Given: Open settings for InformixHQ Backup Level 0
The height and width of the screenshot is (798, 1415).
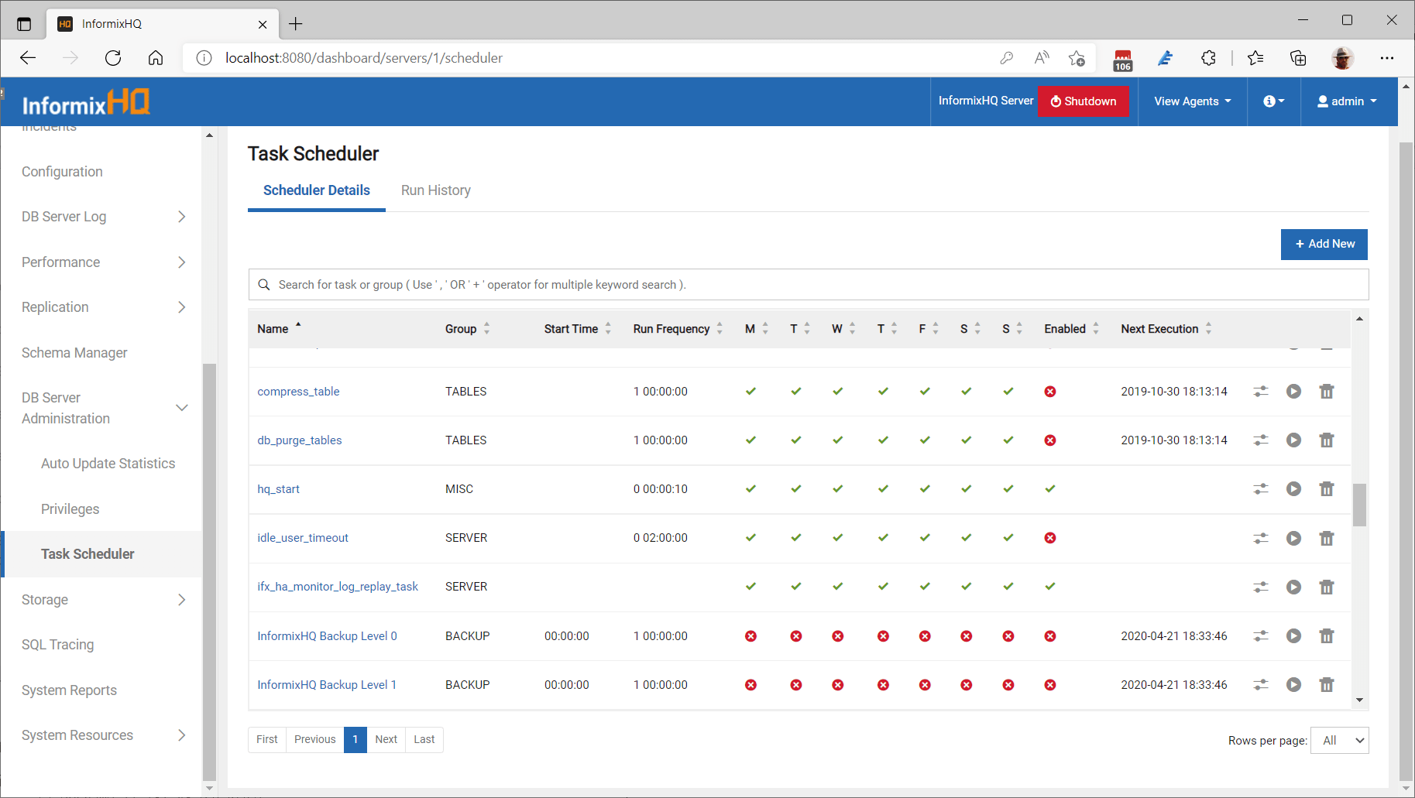Looking at the screenshot, I should (x=1261, y=636).
